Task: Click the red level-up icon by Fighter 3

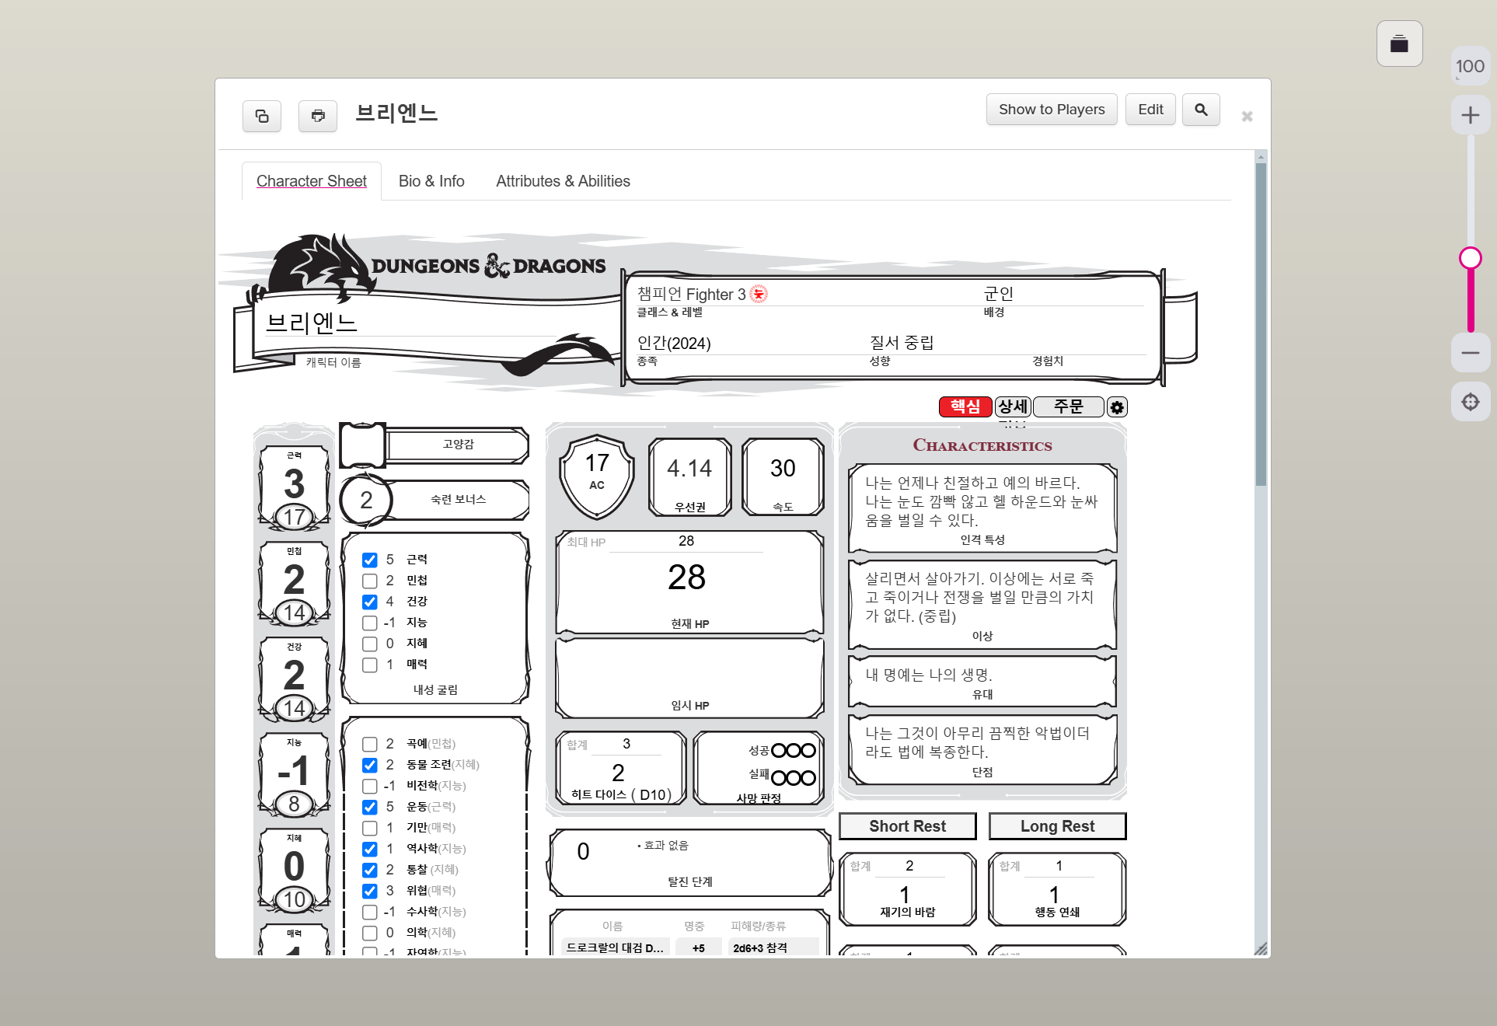Action: [759, 294]
